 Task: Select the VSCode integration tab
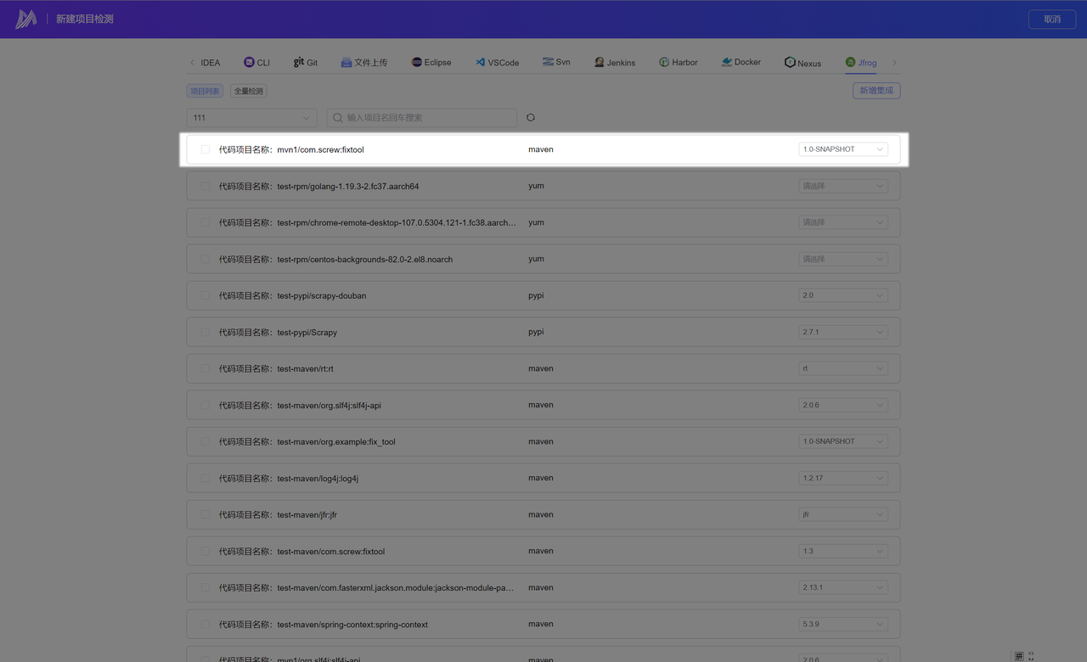click(x=497, y=62)
